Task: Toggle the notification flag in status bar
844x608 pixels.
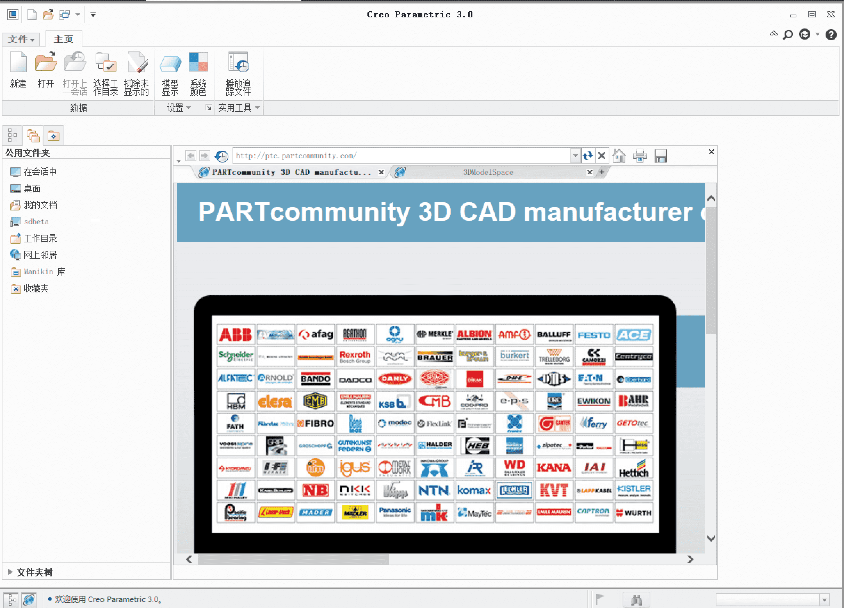Action: click(600, 599)
